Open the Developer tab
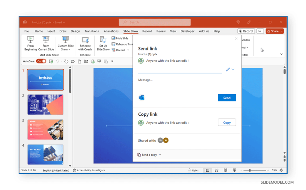306x190 pixels. (x=187, y=31)
